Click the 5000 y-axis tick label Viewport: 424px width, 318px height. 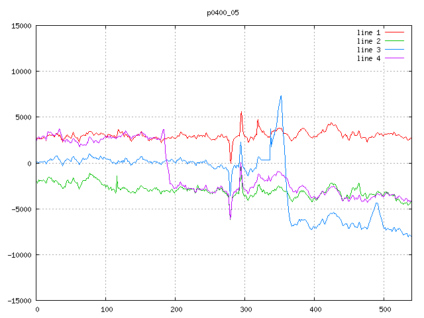[23, 117]
